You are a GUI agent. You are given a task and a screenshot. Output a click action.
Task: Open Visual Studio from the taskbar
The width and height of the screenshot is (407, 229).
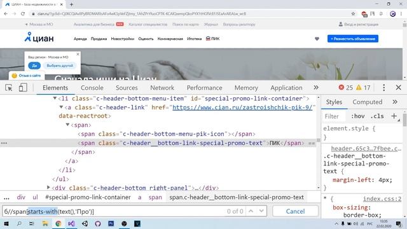[71, 223]
